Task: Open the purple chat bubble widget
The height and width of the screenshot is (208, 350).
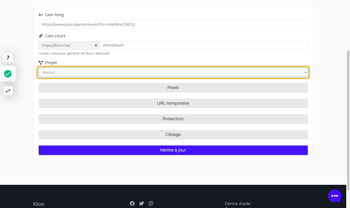Action: 334,196
